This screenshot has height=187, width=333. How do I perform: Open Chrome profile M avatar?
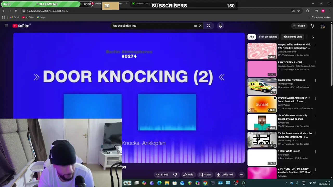[323, 11]
